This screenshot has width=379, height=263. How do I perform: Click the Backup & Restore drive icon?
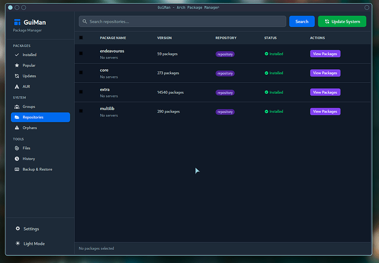[x=17, y=169]
